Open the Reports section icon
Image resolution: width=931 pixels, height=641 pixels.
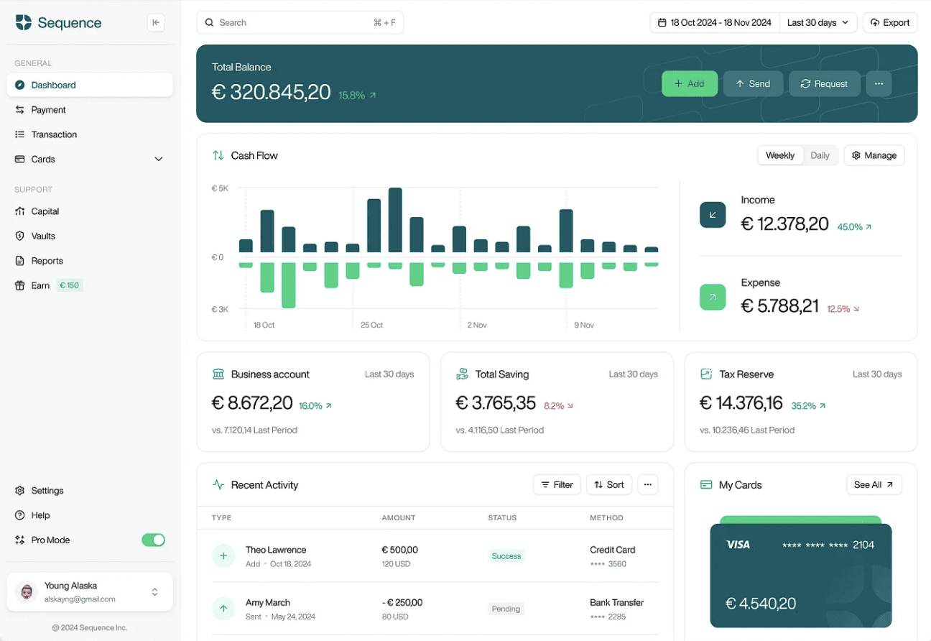20,260
